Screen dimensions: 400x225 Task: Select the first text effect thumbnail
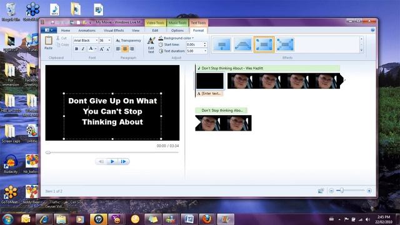222,44
